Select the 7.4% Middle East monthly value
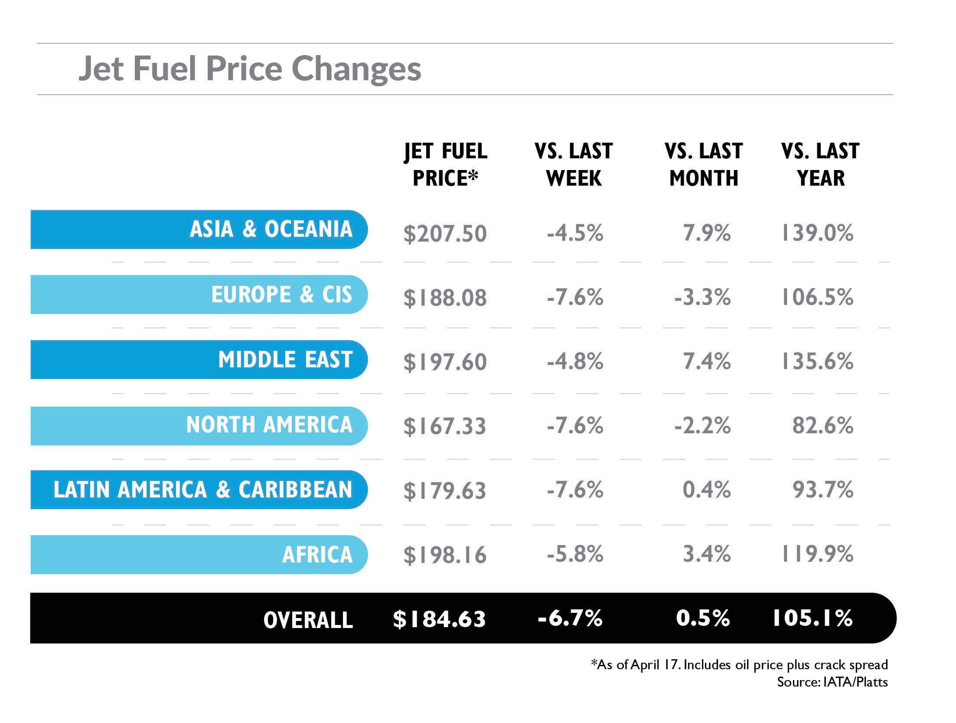The width and height of the screenshot is (956, 723). [707, 361]
